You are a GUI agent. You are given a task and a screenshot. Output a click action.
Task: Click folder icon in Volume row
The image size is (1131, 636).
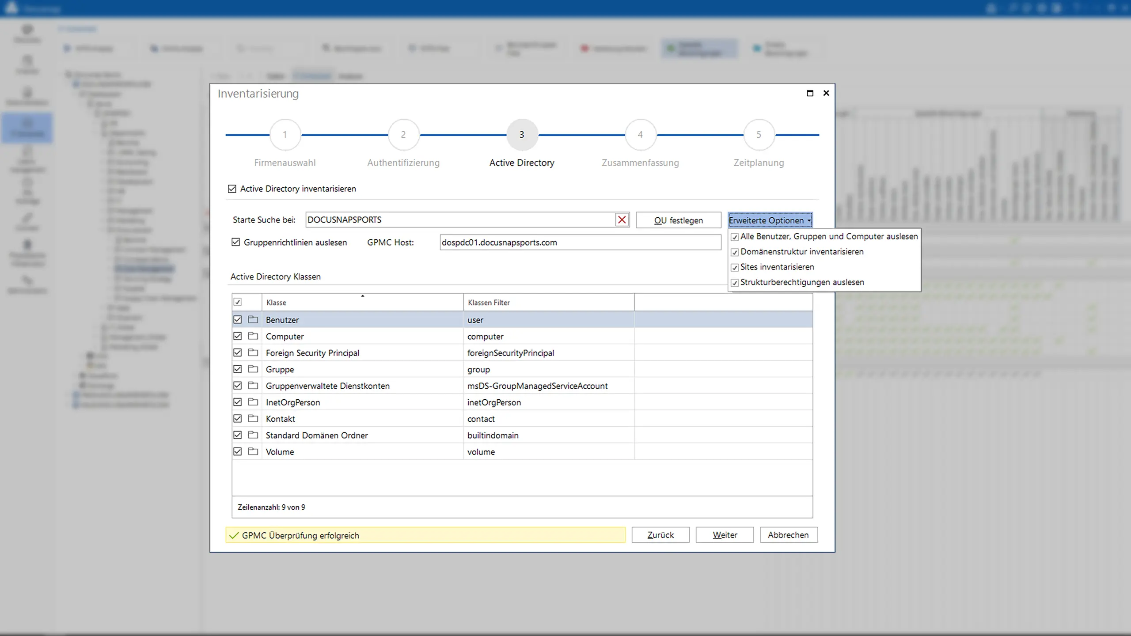(253, 451)
